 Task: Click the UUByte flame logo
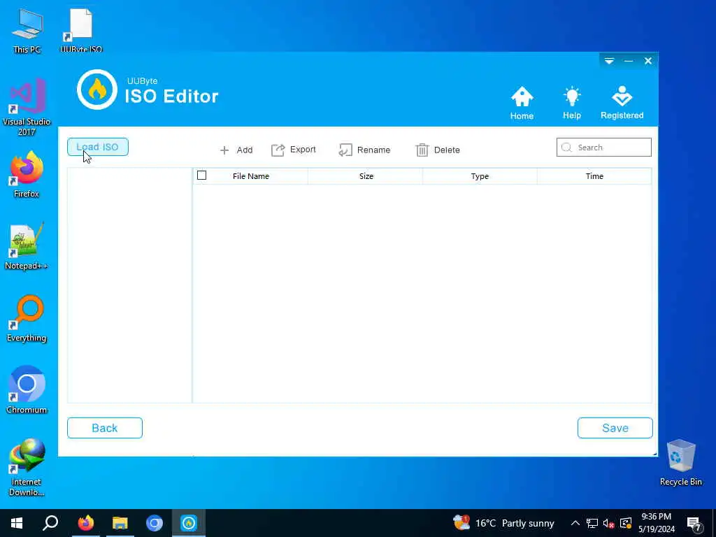tap(96, 89)
